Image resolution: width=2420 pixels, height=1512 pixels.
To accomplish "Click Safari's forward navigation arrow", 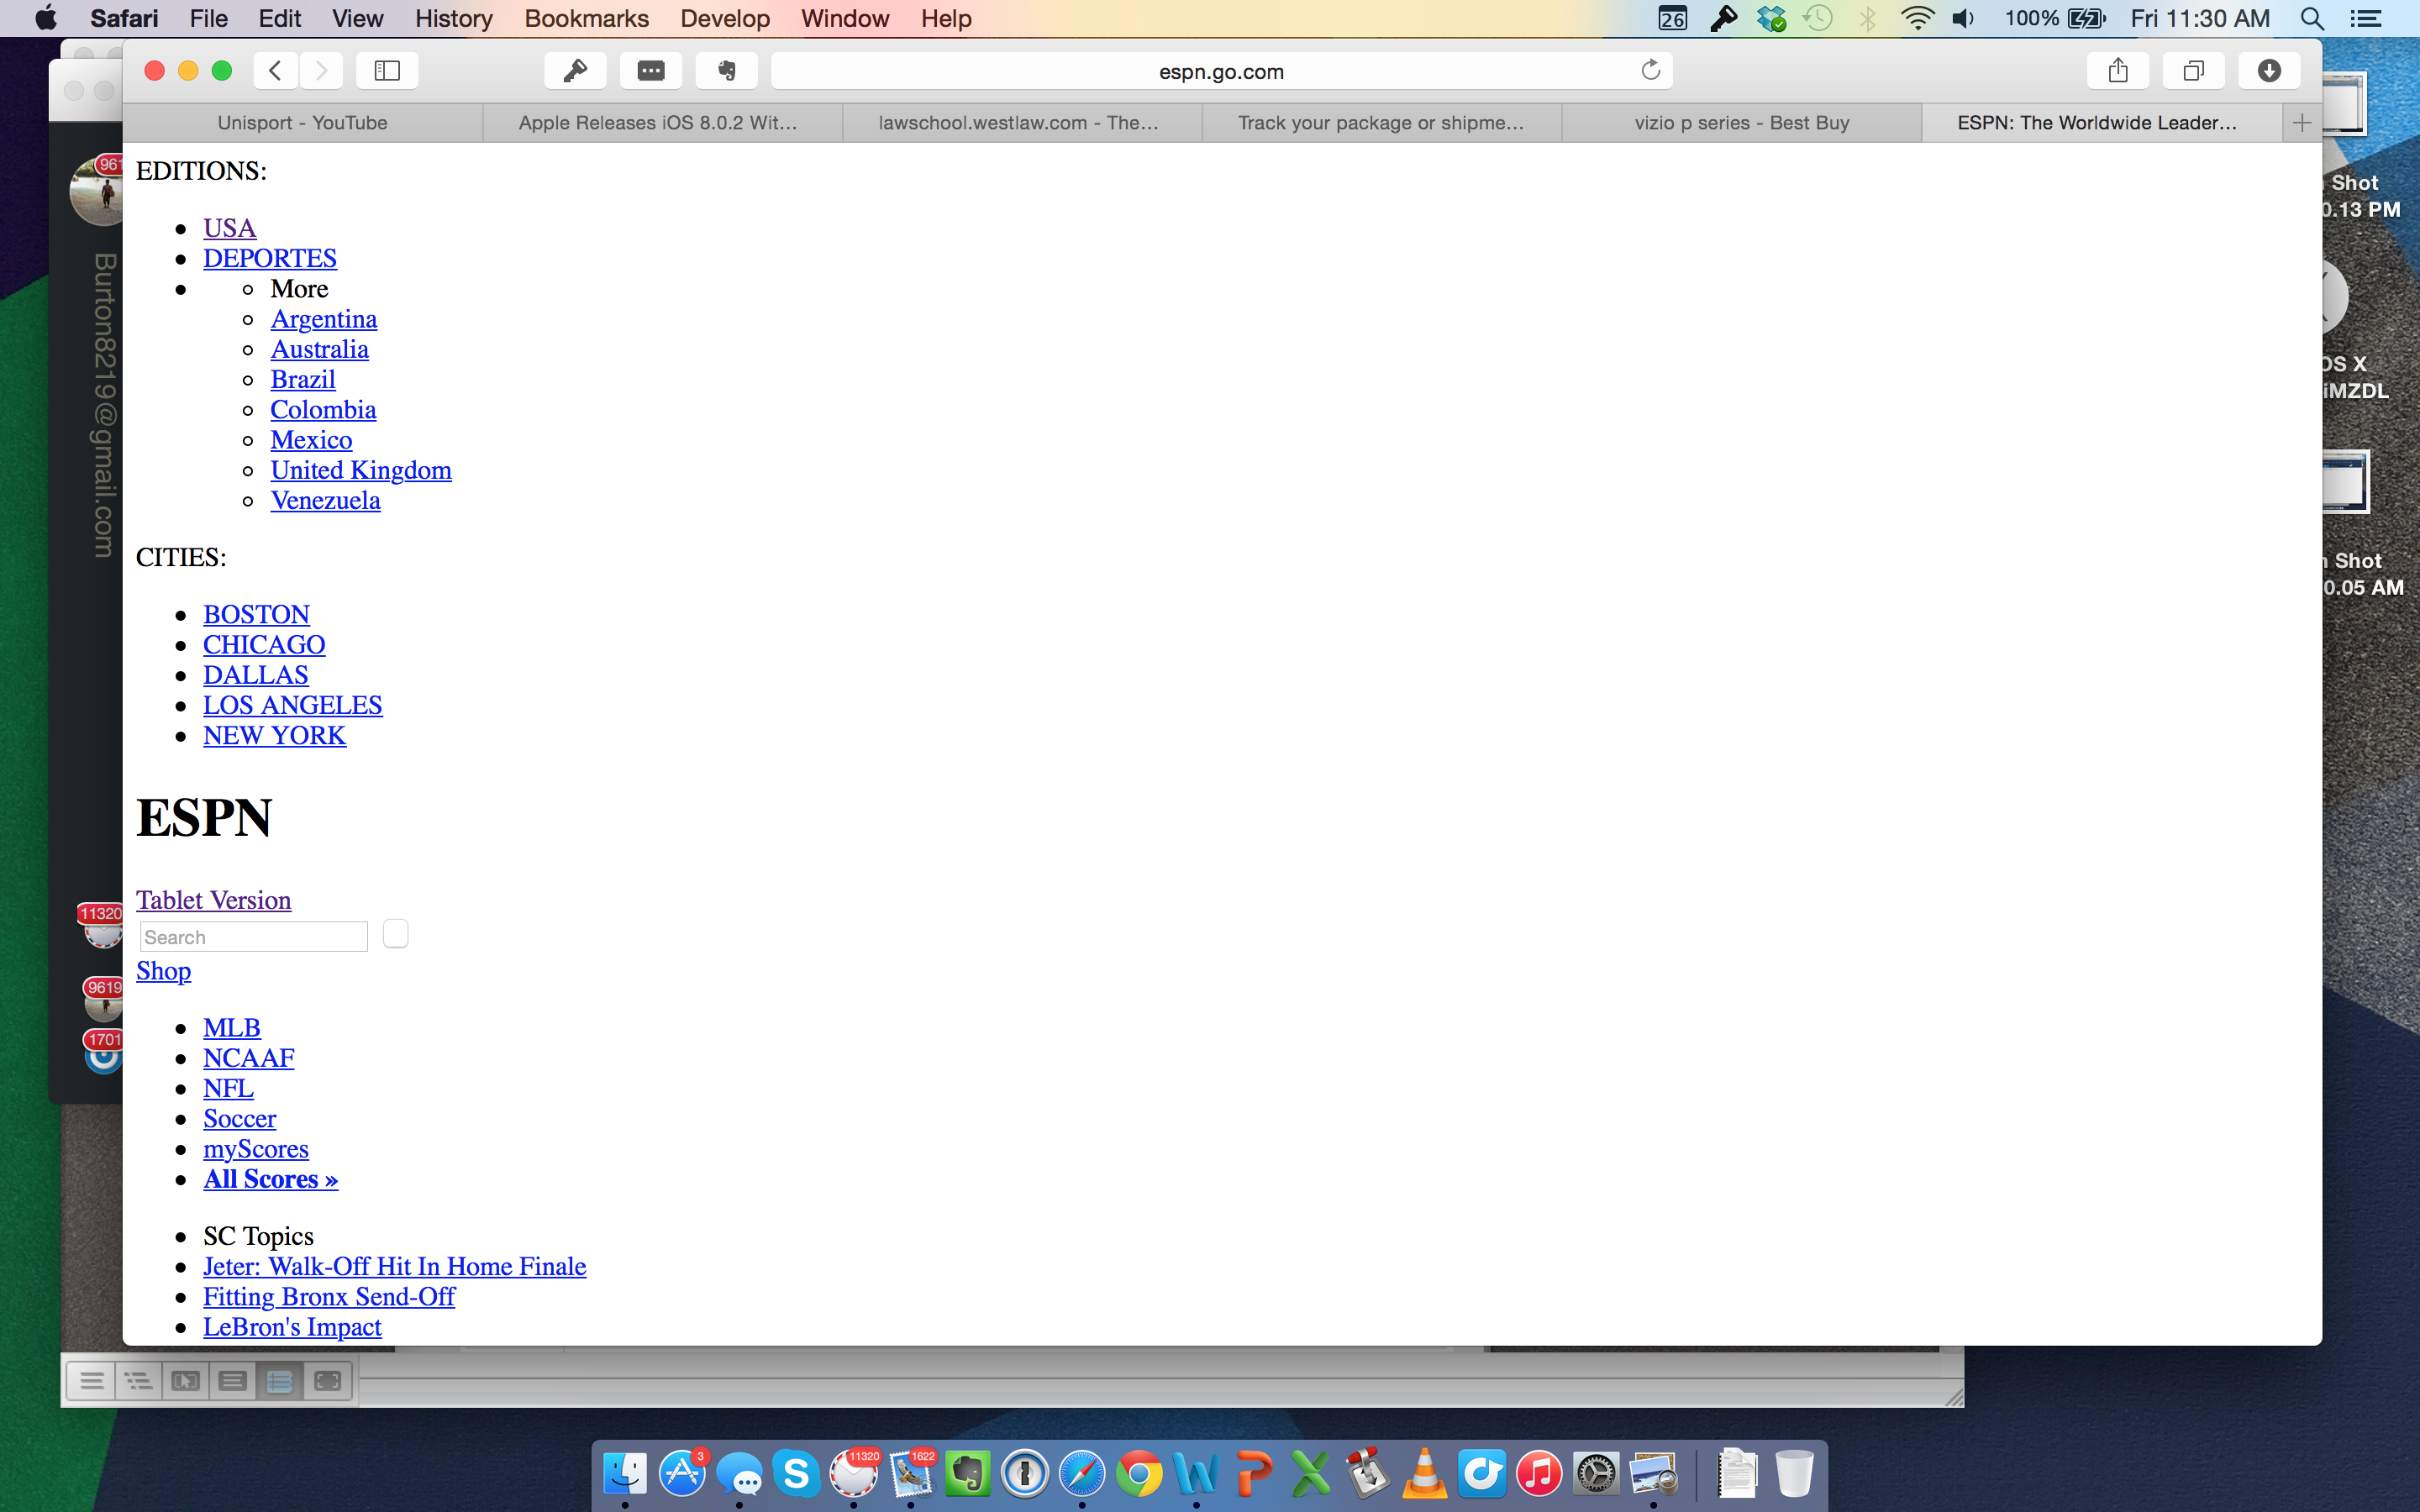I will point(321,70).
